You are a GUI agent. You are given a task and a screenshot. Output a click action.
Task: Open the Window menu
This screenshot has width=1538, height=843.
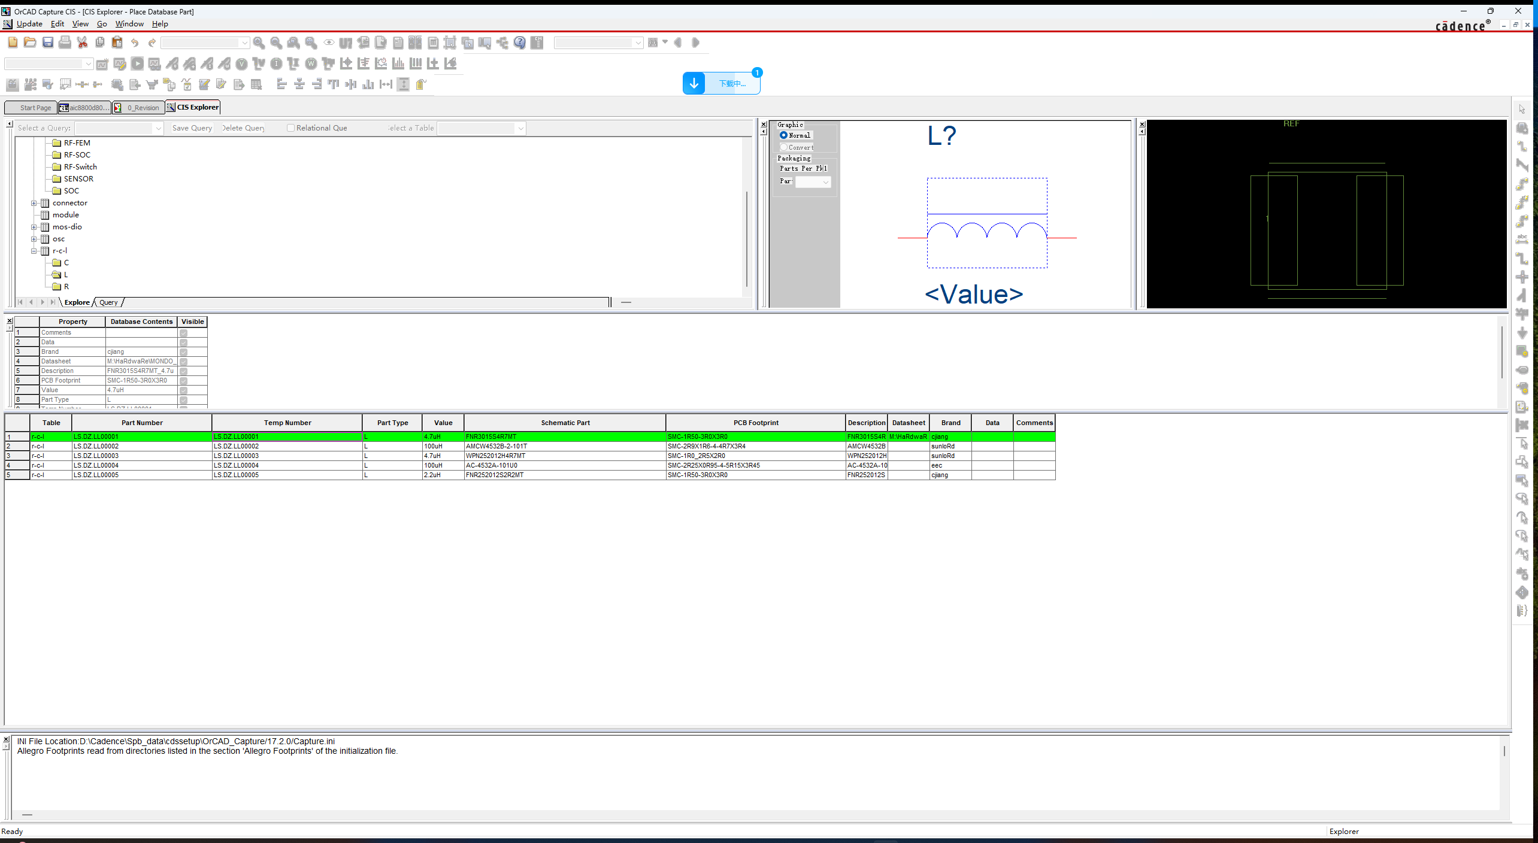[x=129, y=24]
